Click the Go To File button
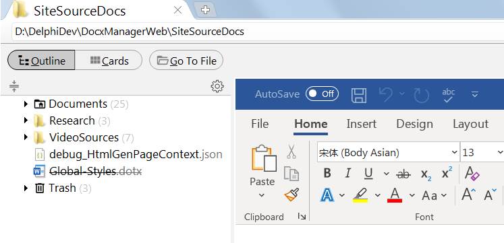The height and width of the screenshot is (243, 504). click(186, 60)
